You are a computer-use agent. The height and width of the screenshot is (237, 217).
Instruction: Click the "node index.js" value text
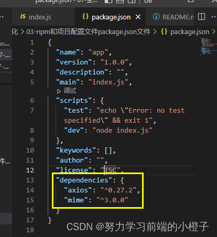point(122,131)
